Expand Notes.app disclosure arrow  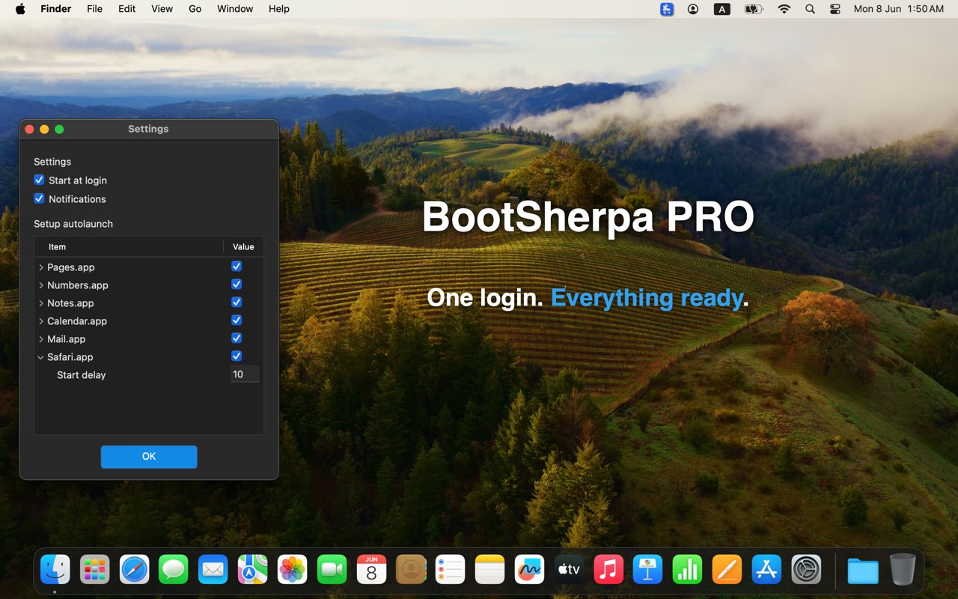[41, 303]
